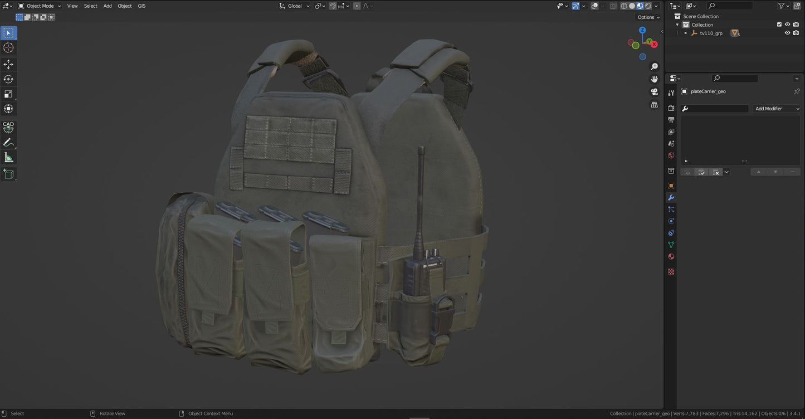Image resolution: width=805 pixels, height=419 pixels.
Task: Click the Options button
Action: 648,17
